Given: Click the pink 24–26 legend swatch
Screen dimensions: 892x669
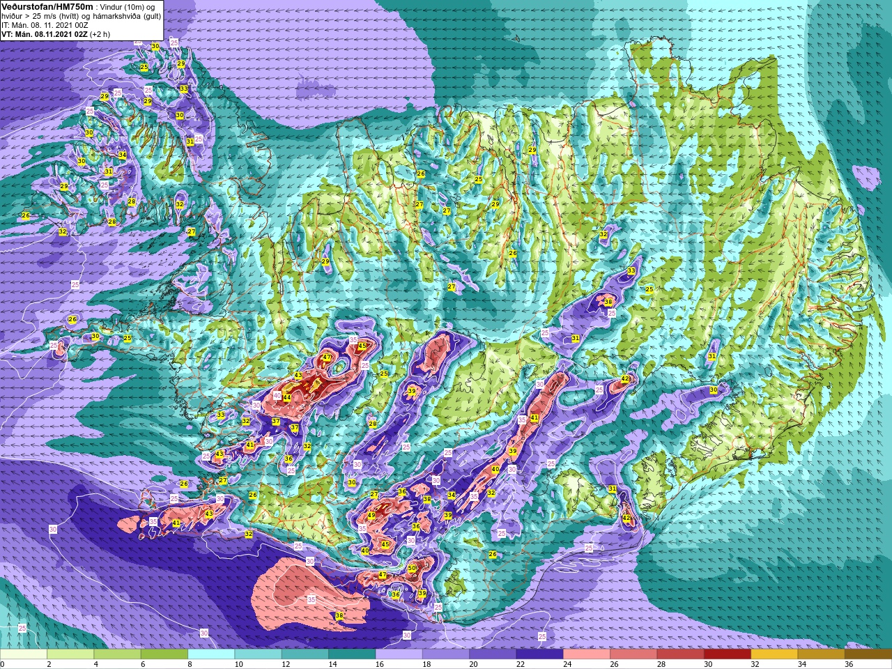Looking at the screenshot, I should (x=587, y=654).
